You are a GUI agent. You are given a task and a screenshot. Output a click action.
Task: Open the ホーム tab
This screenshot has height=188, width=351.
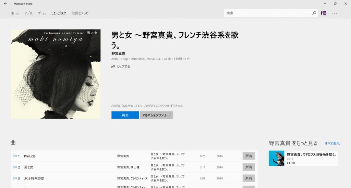point(15,13)
